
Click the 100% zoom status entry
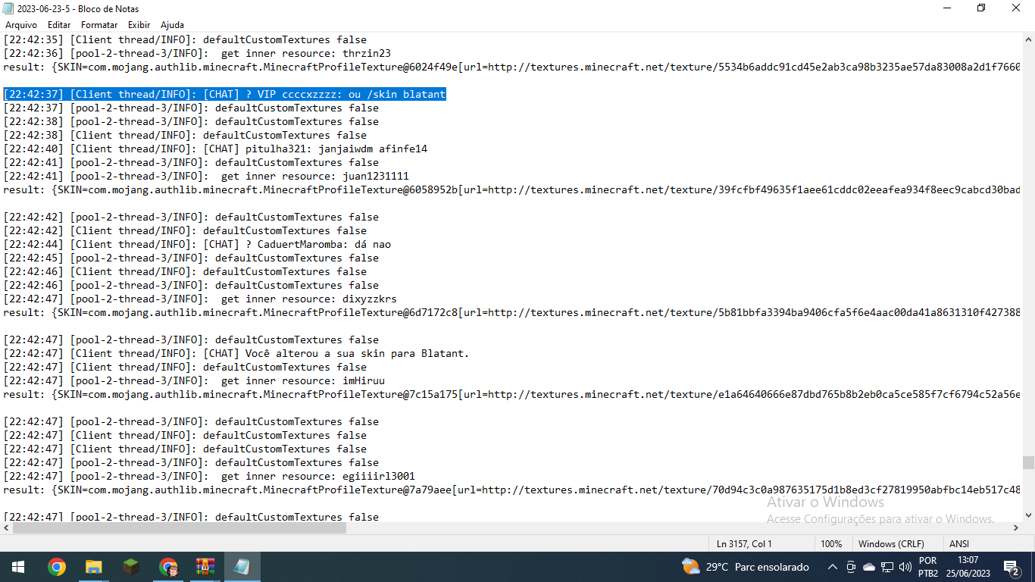[x=831, y=543]
